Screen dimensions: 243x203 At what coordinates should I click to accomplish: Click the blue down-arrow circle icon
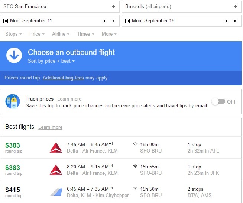tap(14, 55)
